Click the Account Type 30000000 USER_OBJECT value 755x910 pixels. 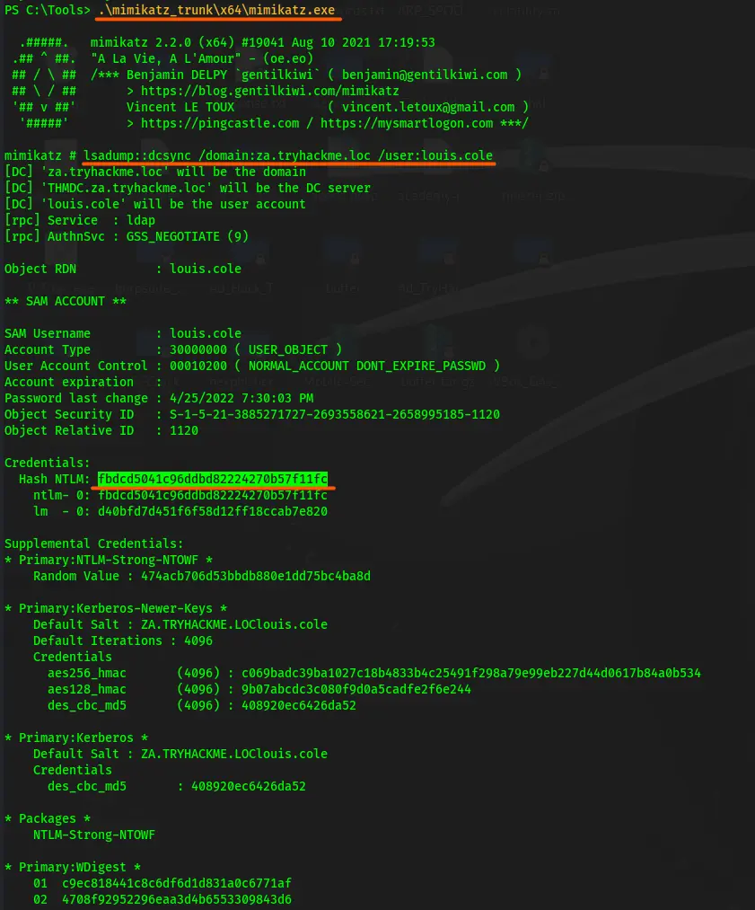coord(256,350)
